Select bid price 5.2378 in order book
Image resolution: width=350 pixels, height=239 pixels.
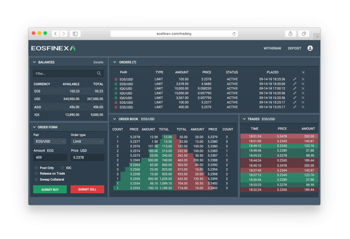135,137
